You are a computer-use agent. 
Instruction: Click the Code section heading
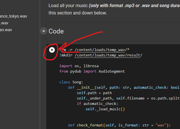tap(56, 31)
